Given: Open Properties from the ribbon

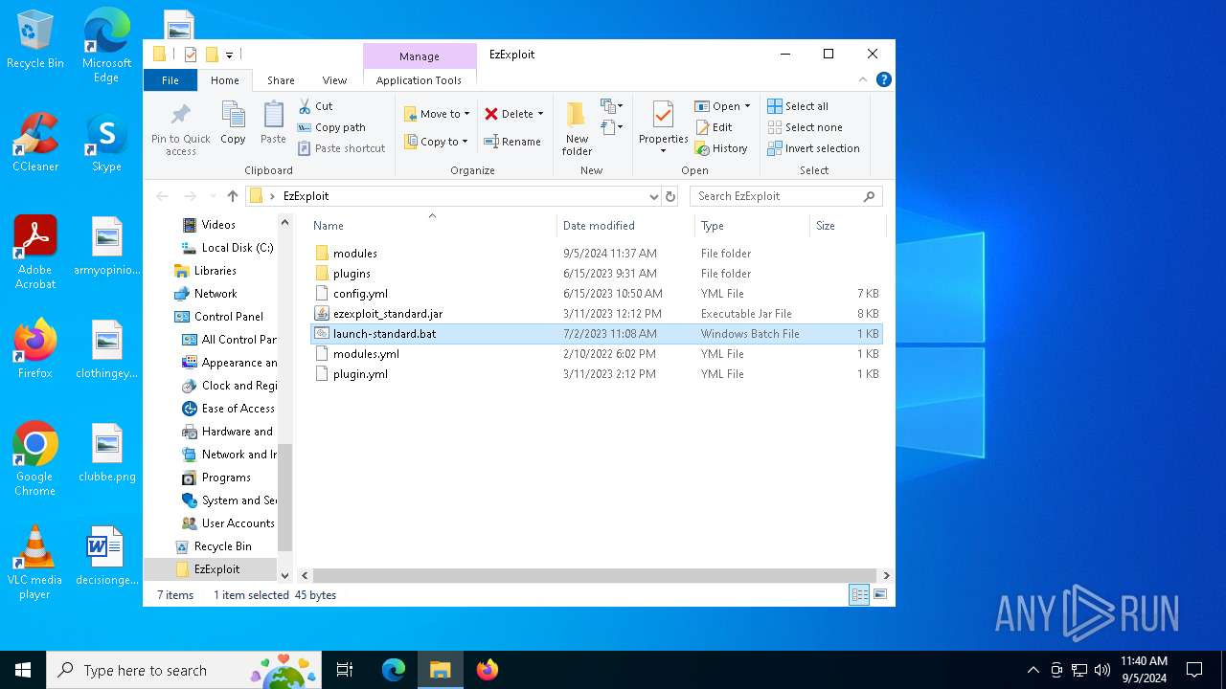Looking at the screenshot, I should (x=663, y=128).
